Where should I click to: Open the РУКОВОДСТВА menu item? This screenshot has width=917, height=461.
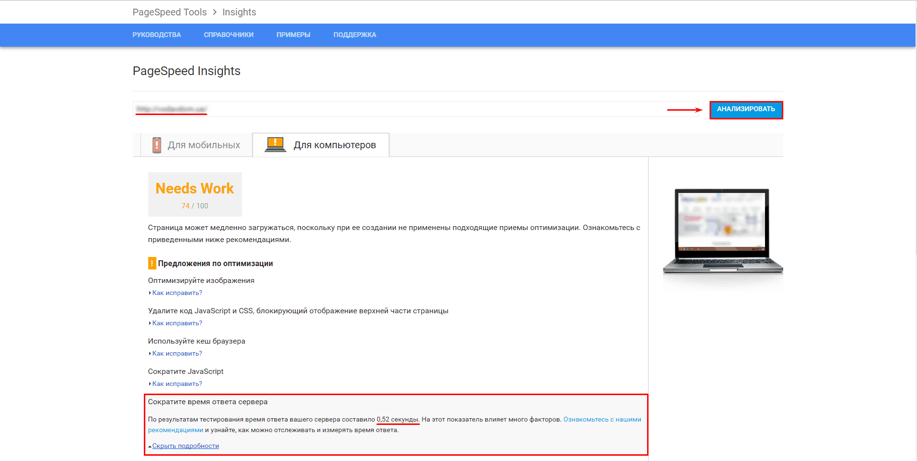tap(157, 35)
